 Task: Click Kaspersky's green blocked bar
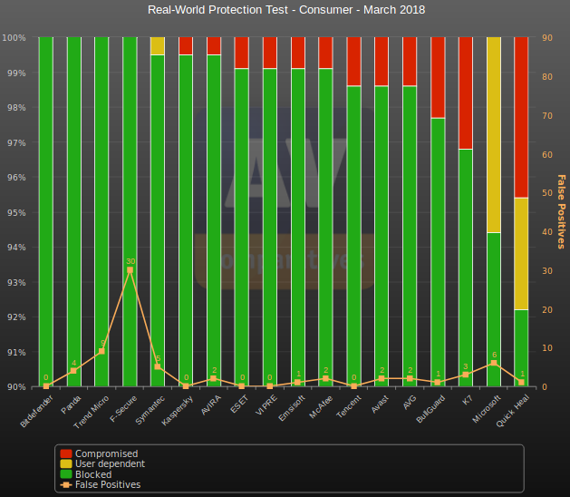point(186,220)
